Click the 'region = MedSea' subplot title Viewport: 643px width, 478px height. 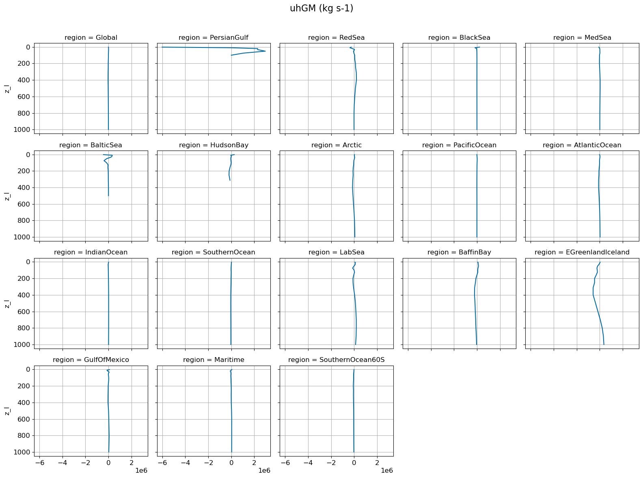(582, 38)
